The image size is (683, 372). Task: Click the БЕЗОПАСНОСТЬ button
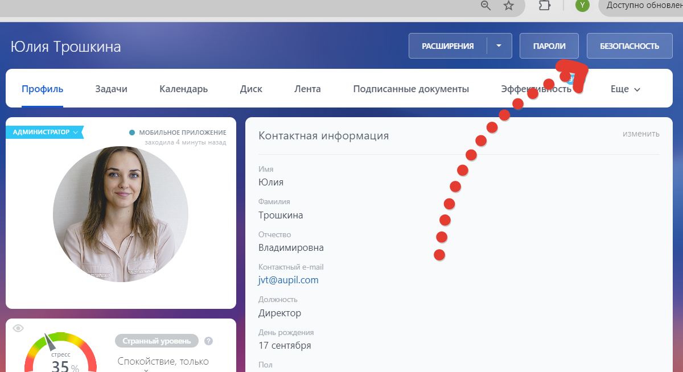[x=629, y=46]
